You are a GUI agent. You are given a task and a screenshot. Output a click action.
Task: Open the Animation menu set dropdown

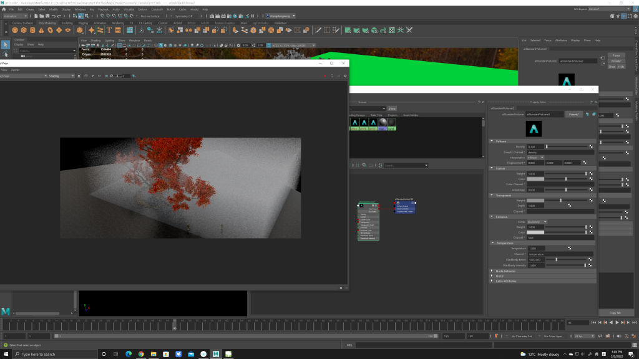pyautogui.click(x=17, y=16)
